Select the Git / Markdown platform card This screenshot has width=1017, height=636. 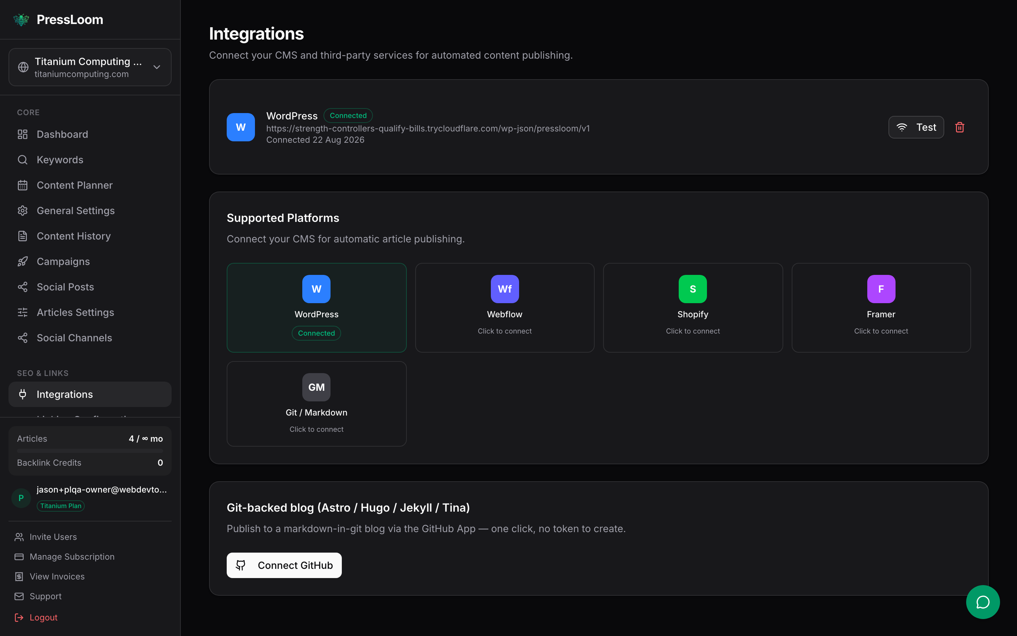point(316,404)
